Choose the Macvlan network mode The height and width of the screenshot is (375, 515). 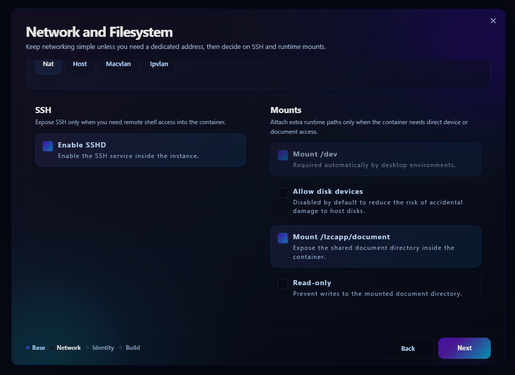point(118,64)
